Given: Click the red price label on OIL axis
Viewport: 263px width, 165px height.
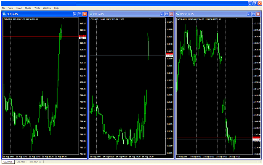Looking at the screenshot, I should (x=170, y=54).
